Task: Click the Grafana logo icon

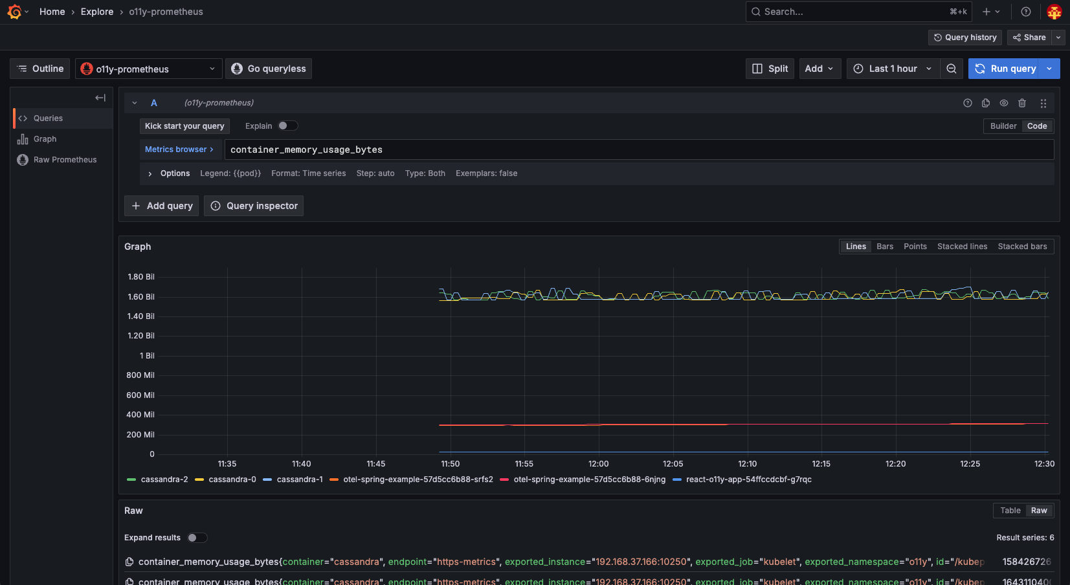Action: (14, 12)
